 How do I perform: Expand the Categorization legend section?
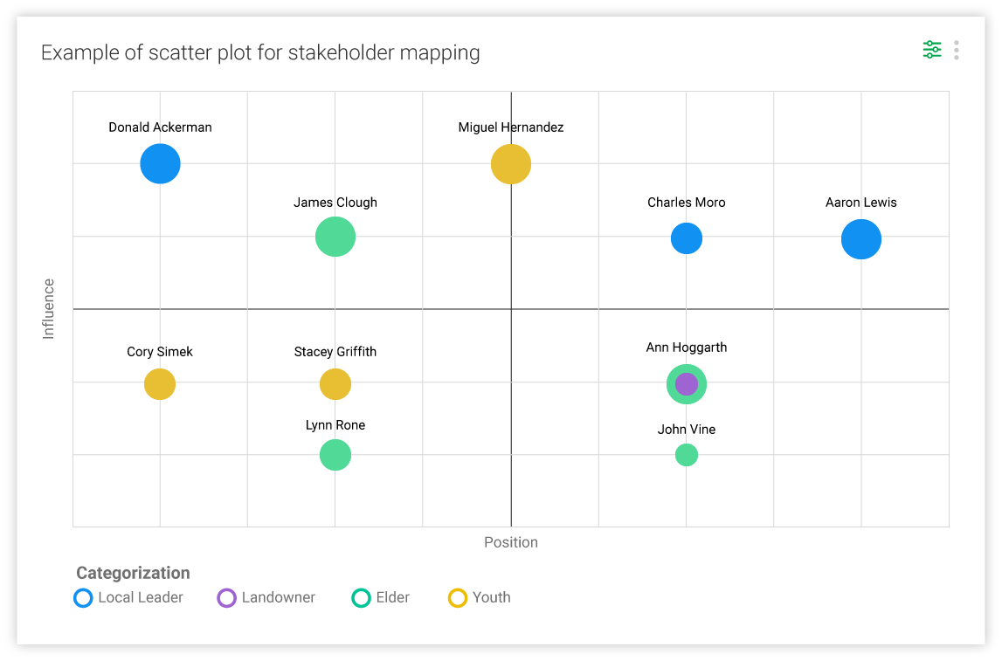133,573
